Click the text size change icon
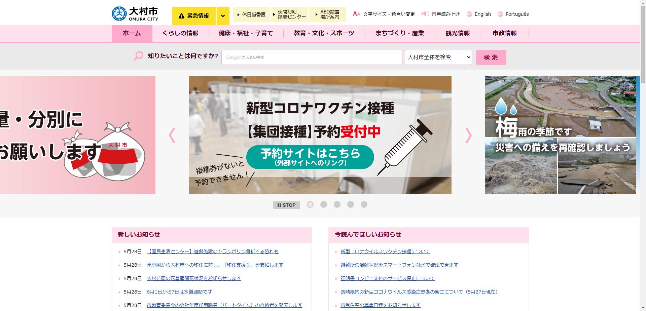This screenshot has width=646, height=311. (x=356, y=14)
